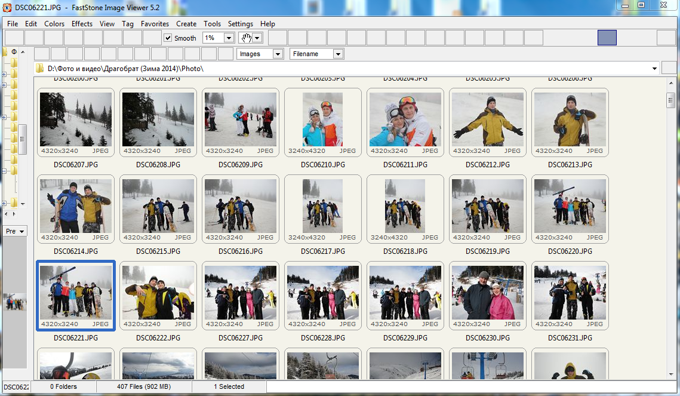
Task: Click the FastStone icon in the title bar
Action: 7,8
